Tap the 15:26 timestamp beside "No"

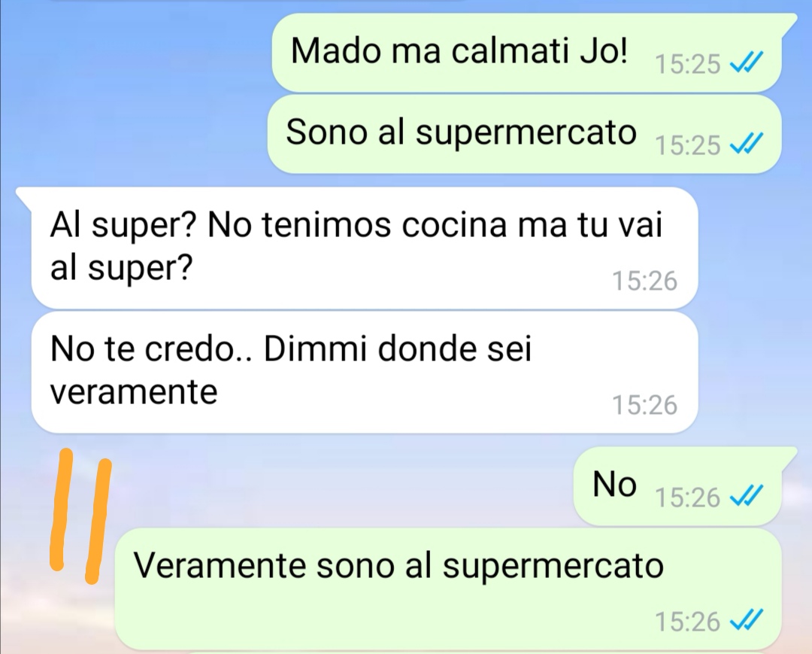point(688,497)
